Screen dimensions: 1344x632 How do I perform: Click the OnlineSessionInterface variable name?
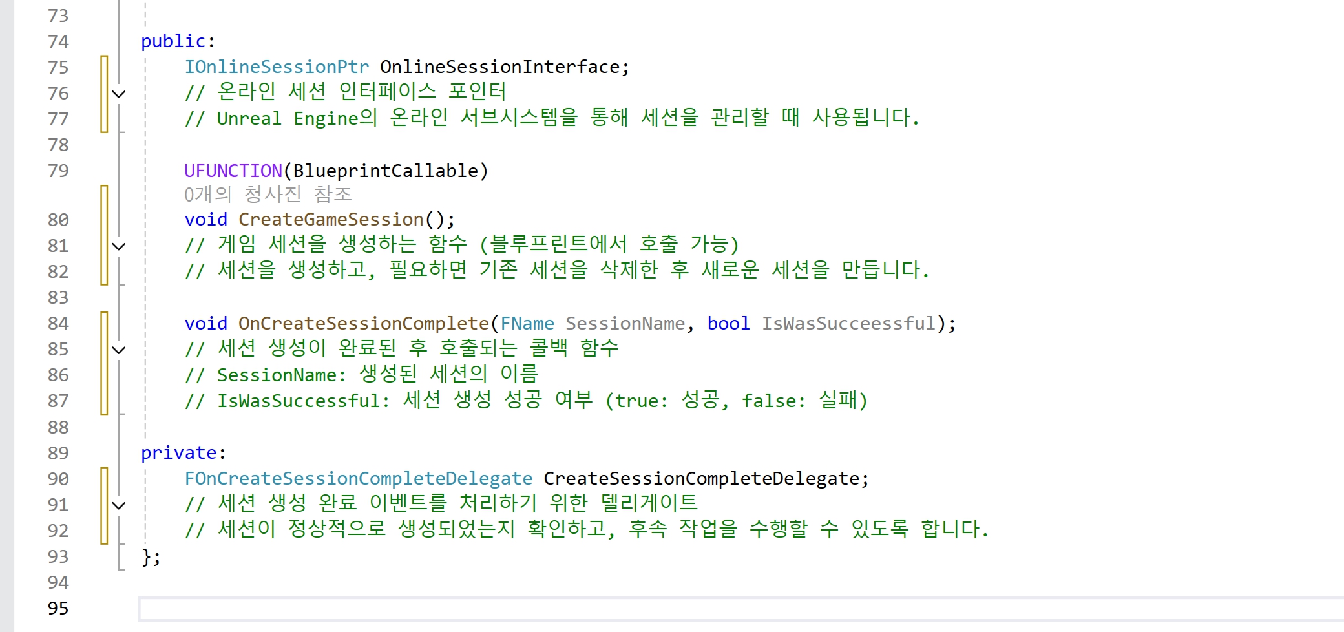499,67
